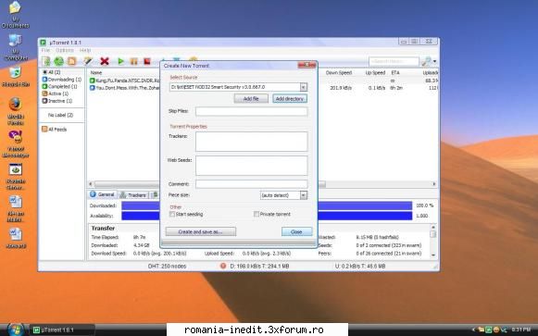Open the Mozilla Firefox desktop icon

coord(16,111)
